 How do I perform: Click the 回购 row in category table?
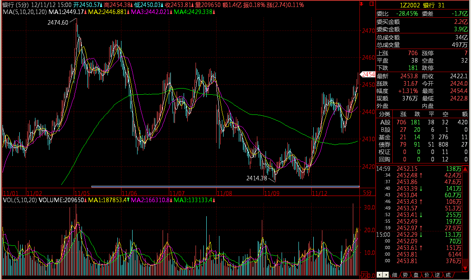click(422, 159)
